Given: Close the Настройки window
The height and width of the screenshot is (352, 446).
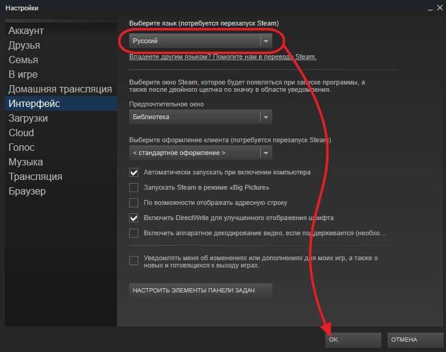Looking at the screenshot, I should pyautogui.click(x=440, y=8).
